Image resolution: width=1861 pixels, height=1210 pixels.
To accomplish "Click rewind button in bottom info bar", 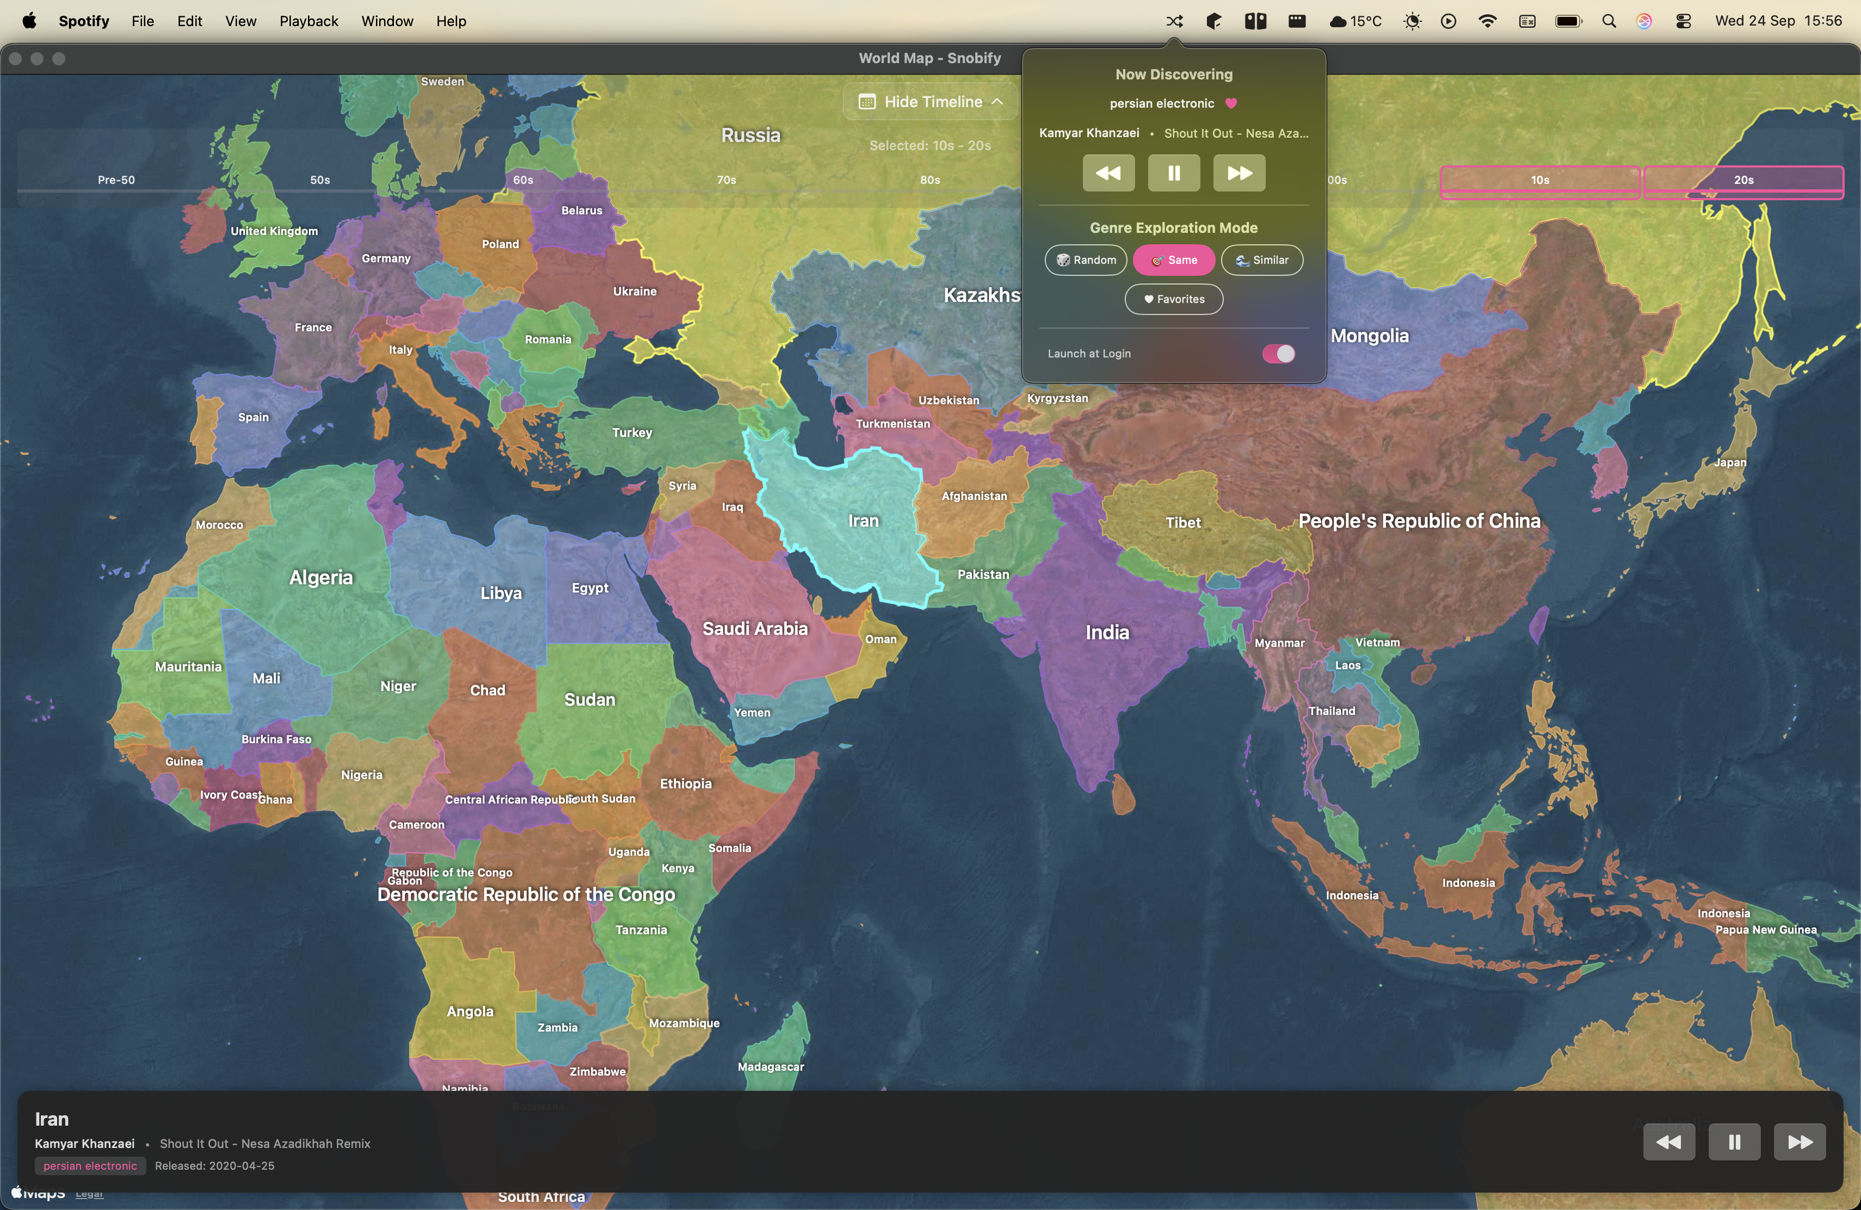I will (x=1669, y=1142).
